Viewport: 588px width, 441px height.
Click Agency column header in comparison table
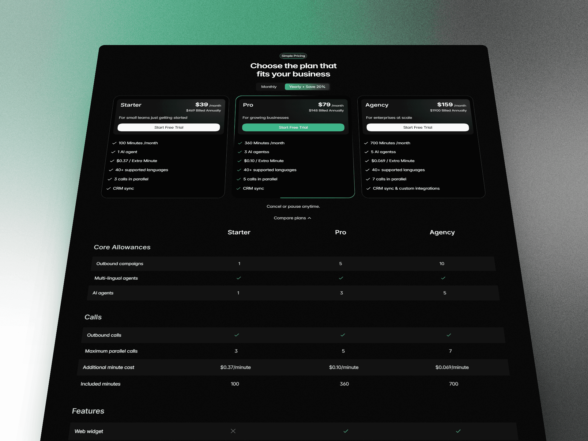pyautogui.click(x=442, y=232)
